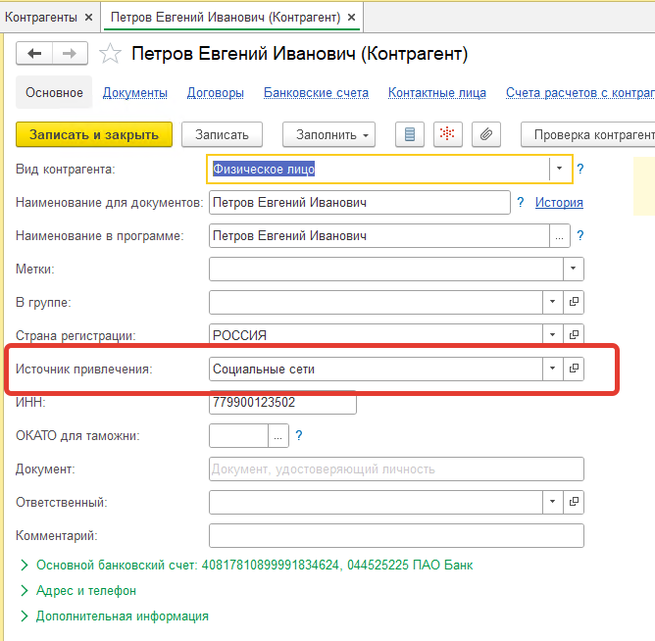Open the Контактные лица section
Viewport: 655px width, 641px height.
pyautogui.click(x=437, y=93)
